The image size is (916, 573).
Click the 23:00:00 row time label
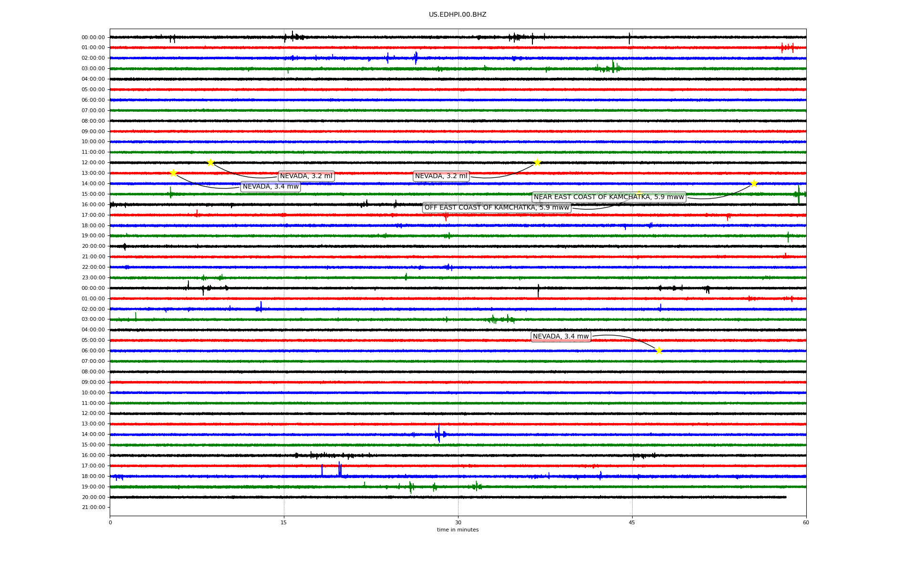click(93, 278)
